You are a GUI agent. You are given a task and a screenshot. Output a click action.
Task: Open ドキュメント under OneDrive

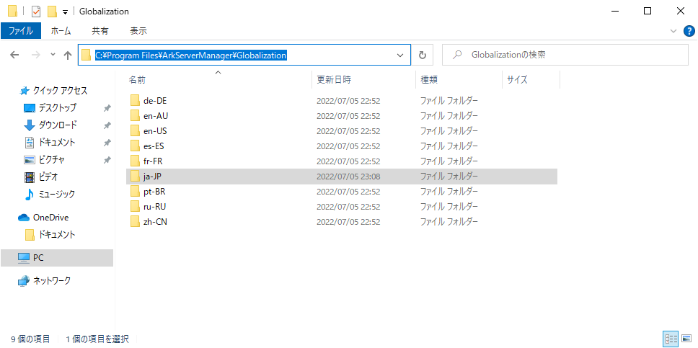[57, 235]
